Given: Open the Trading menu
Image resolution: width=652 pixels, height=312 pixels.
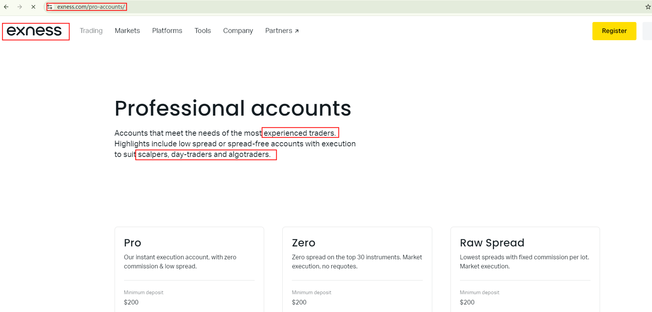Looking at the screenshot, I should tap(91, 31).
